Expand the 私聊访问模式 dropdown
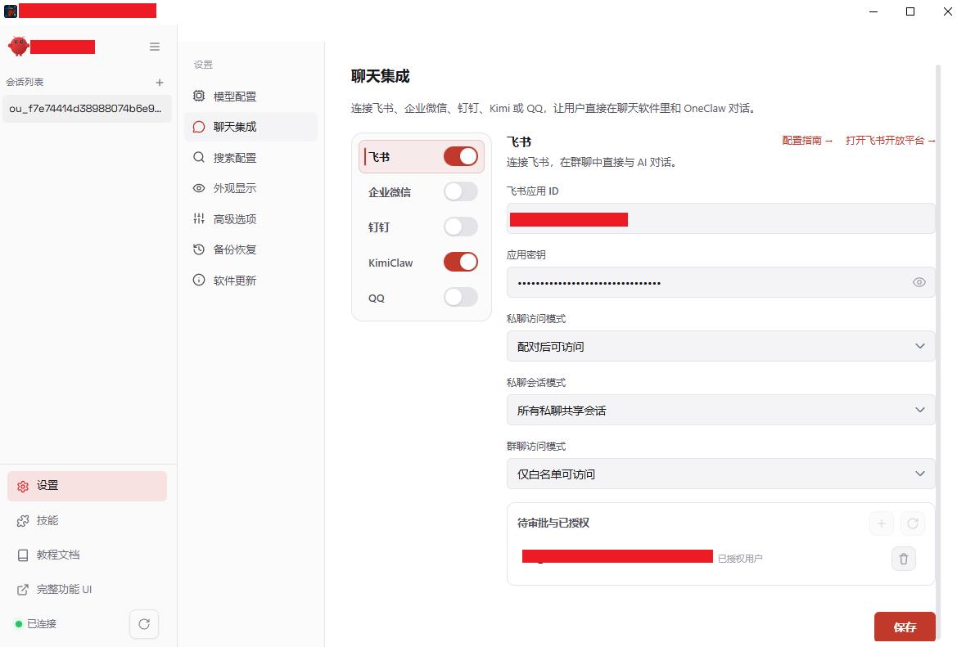966x647 pixels. 720,346
